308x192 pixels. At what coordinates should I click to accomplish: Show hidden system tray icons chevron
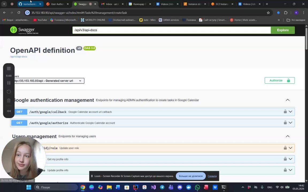click(243, 187)
